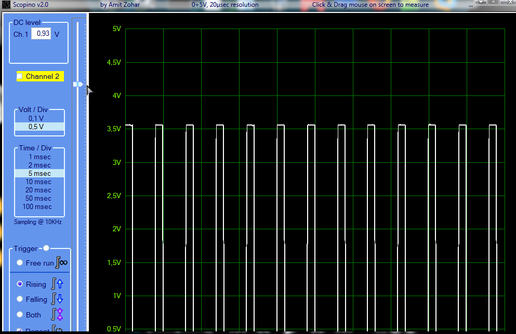Click the Free run infinity waveform icon

tap(62, 262)
